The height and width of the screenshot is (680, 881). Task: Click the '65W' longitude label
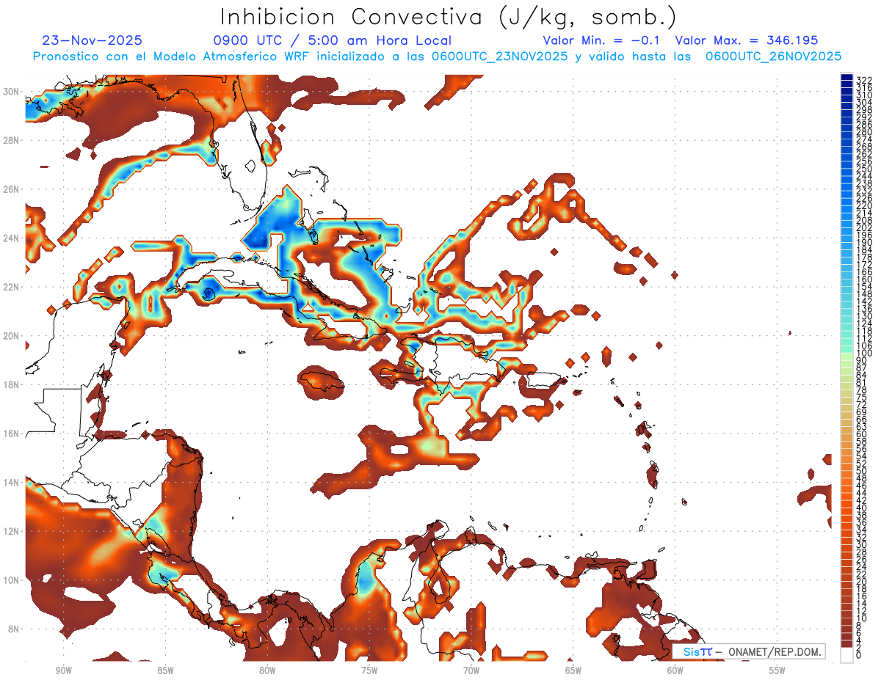[573, 670]
